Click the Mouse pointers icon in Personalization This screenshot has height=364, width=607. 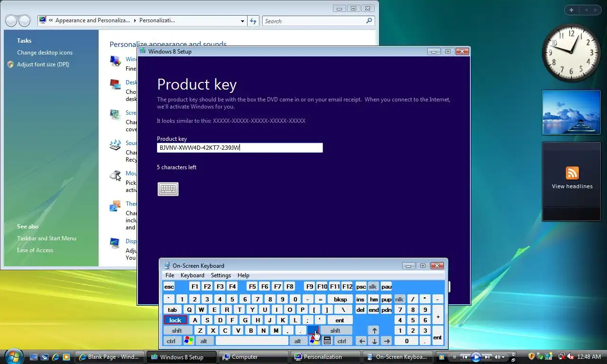tap(115, 175)
